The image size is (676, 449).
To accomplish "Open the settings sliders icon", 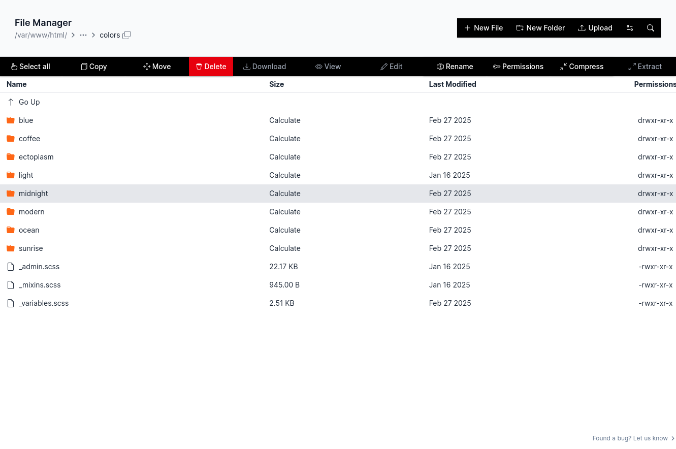I will click(630, 28).
